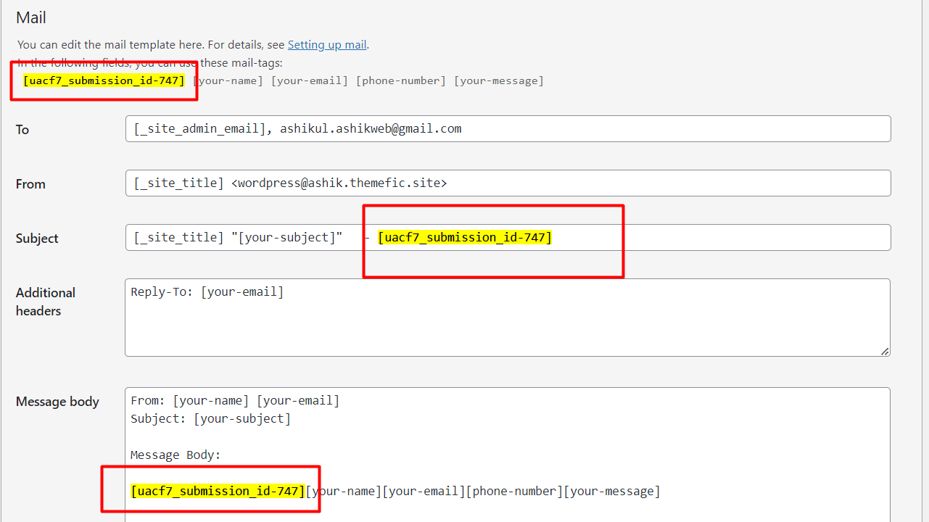Select the [your-name] mail-tag in tag list
Image resolution: width=929 pixels, height=522 pixels.
(x=228, y=80)
